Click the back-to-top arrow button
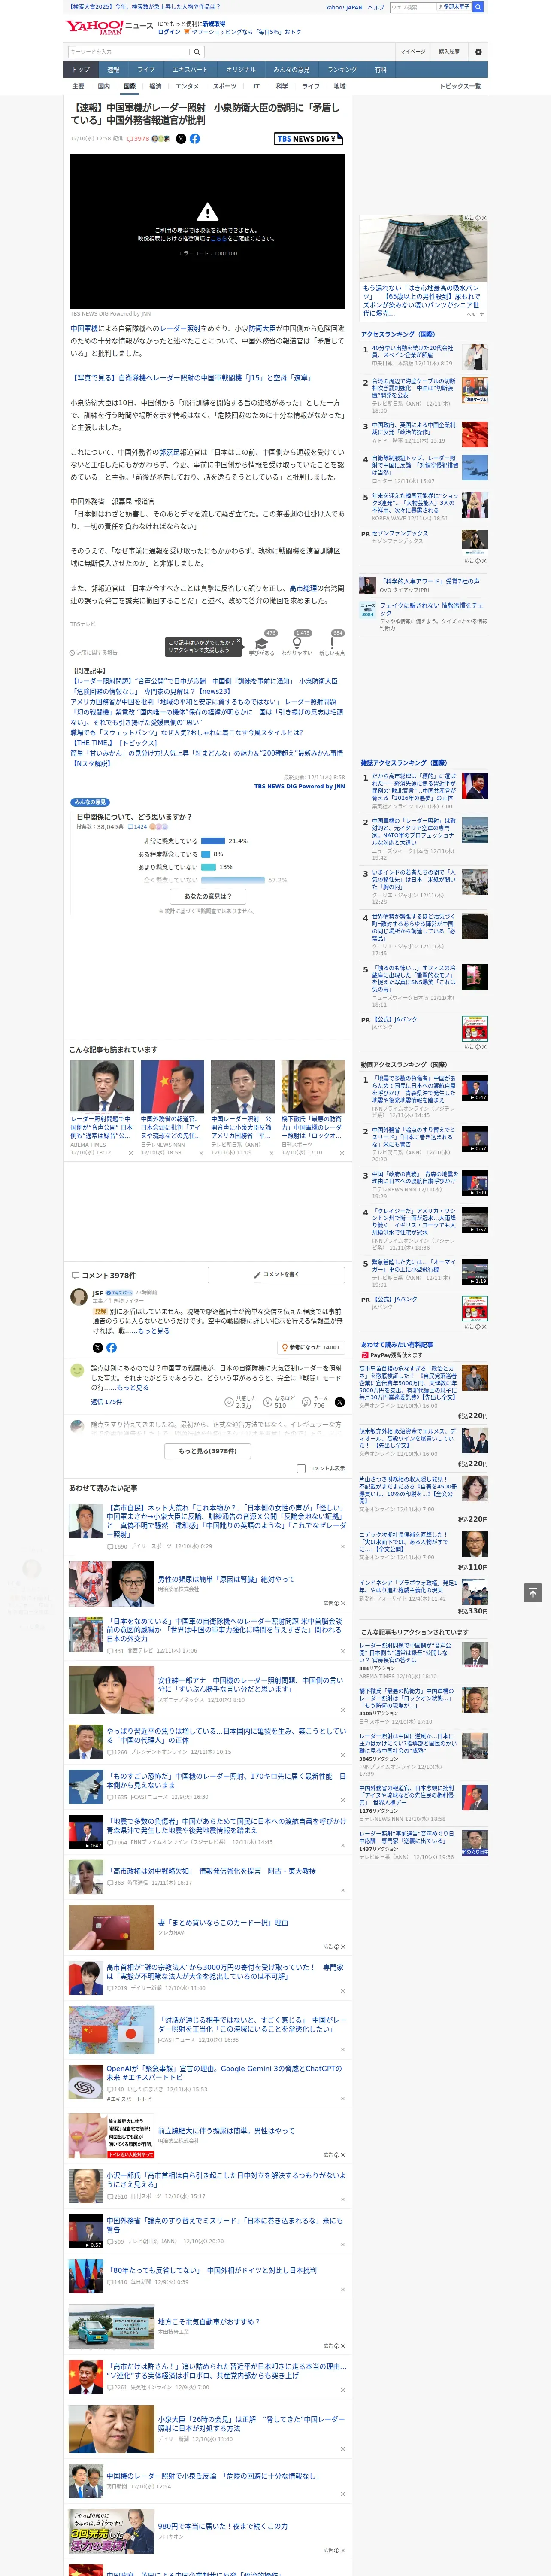 533,1593
